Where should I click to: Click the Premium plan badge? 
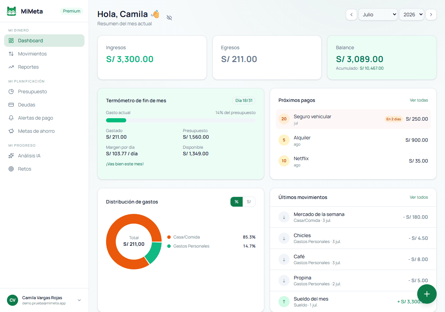coord(72,11)
